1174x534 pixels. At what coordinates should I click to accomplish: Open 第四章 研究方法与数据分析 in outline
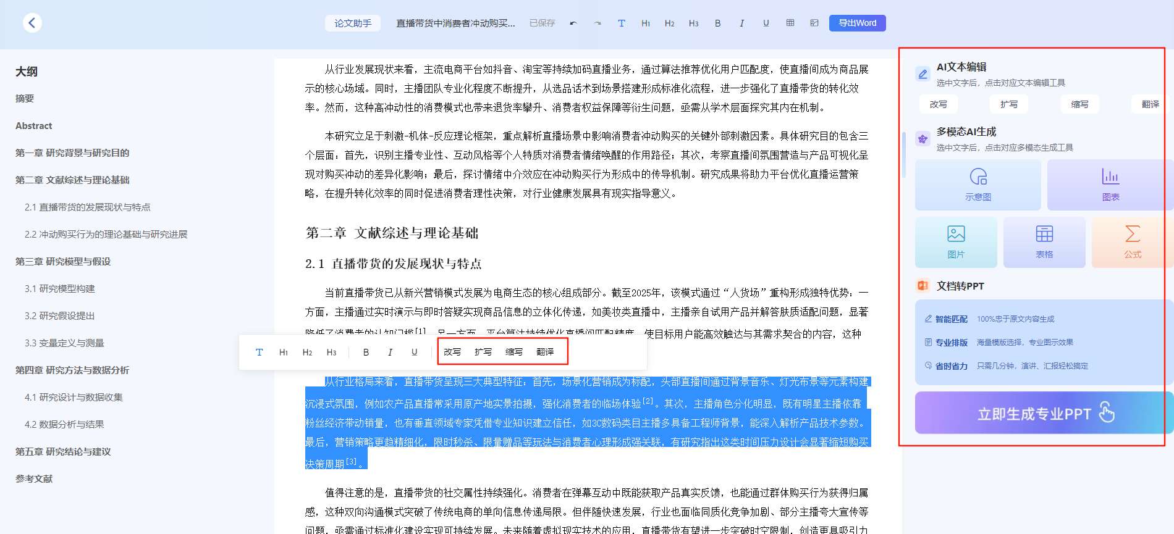coord(72,370)
